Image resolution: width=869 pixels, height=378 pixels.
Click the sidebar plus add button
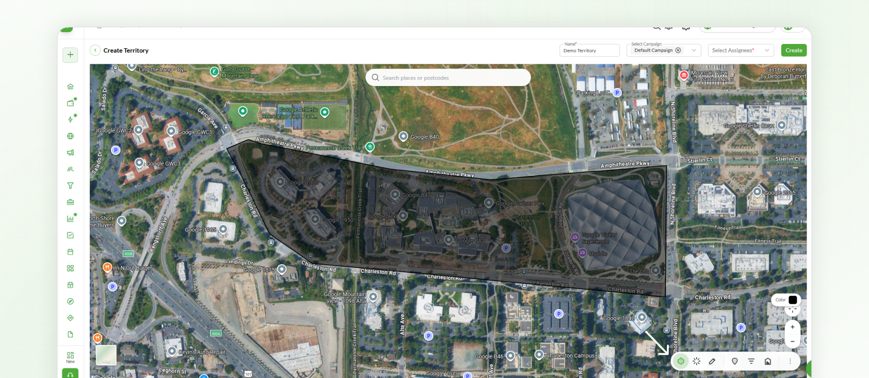pos(70,55)
